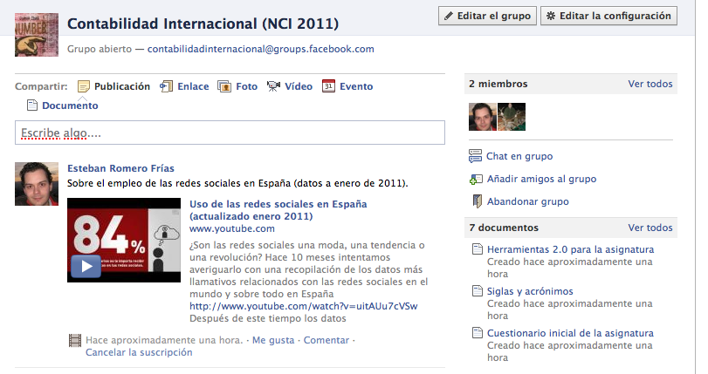708x374 pixels.
Task: Play the 84% YouTube video thumbnail
Action: [x=124, y=241]
